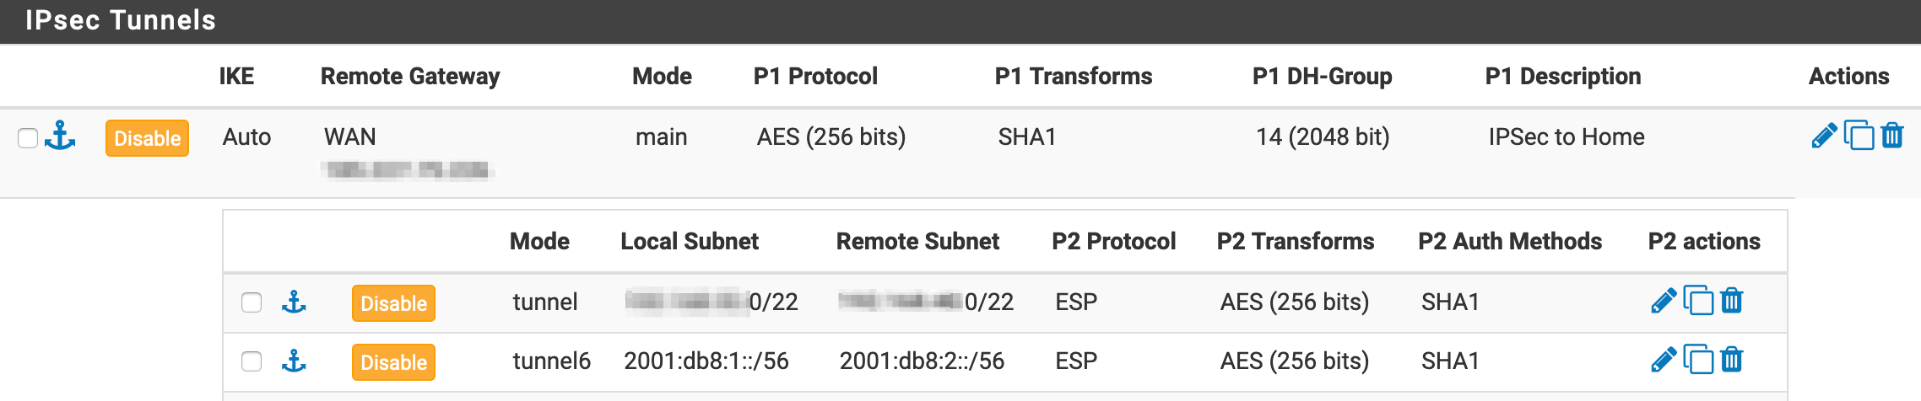Delete the IPv4 tunnel phase 2 entry
The image size is (1921, 401).
coord(1732,301)
